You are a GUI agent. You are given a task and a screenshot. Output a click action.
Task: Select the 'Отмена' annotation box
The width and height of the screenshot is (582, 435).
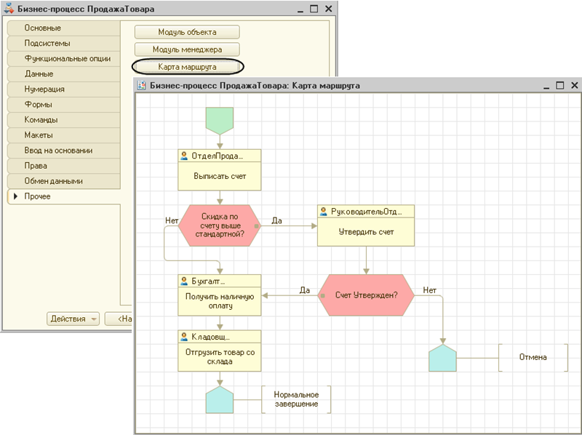pos(533,358)
